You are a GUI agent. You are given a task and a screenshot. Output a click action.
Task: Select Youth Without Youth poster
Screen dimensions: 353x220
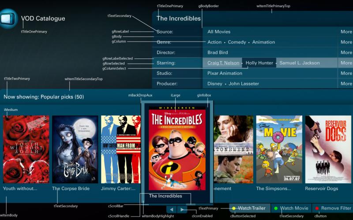point(26,149)
